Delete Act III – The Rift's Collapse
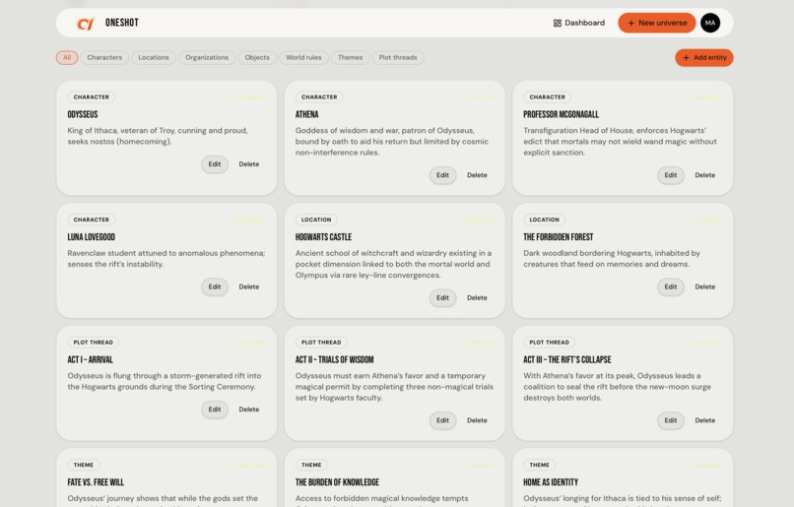794x507 pixels. (705, 420)
